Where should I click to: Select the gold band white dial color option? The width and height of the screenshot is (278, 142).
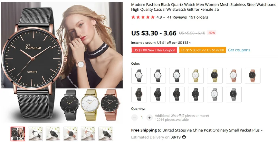pyautogui.click(x=196, y=76)
